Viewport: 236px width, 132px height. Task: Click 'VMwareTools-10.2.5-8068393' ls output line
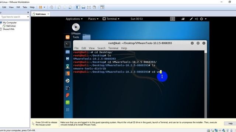pyautogui.click(x=94, y=59)
